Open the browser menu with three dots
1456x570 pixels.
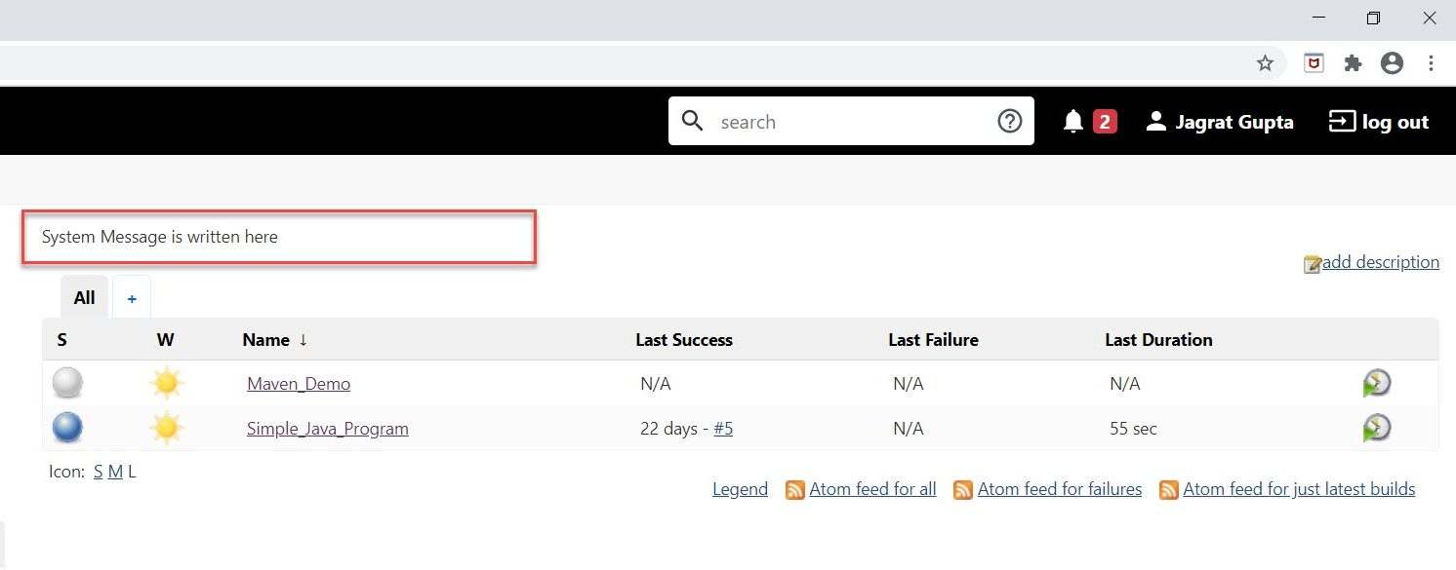1431,62
